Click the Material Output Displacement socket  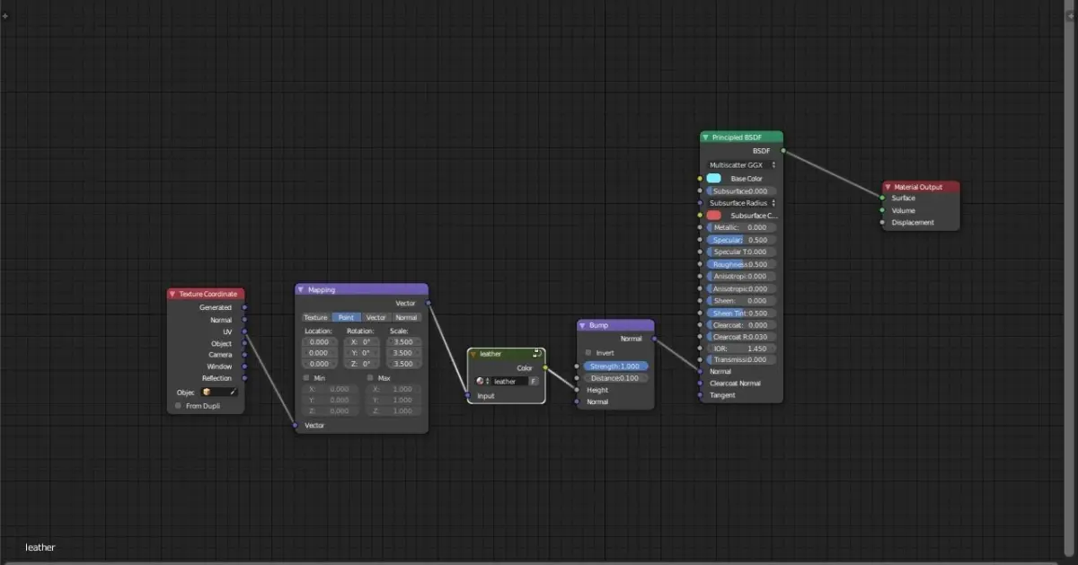click(882, 222)
